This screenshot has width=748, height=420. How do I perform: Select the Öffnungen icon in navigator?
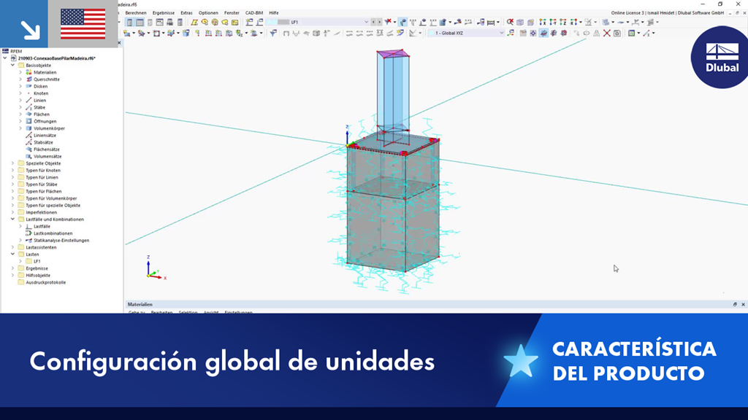pyautogui.click(x=28, y=122)
